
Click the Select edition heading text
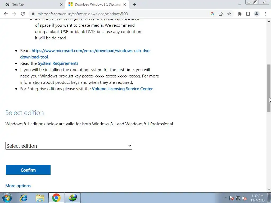[25, 113]
